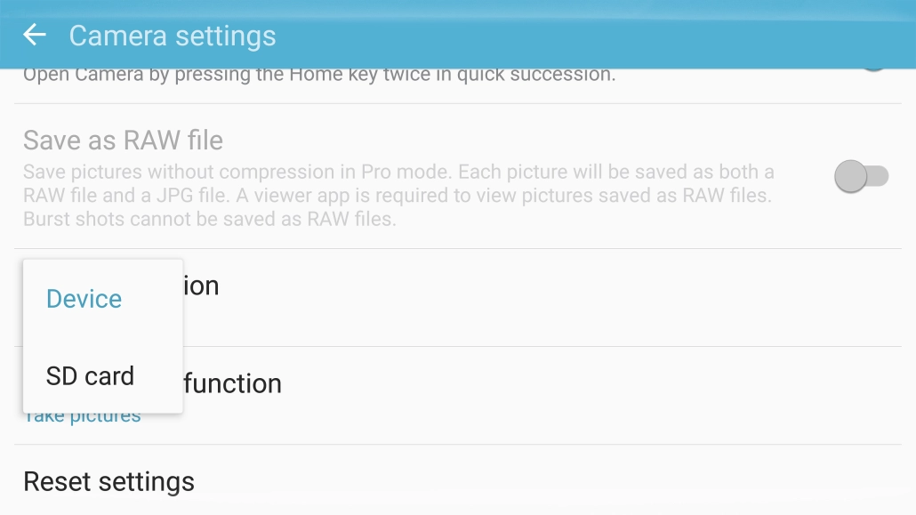Enable the Save as RAW file toggle
The width and height of the screenshot is (916, 515).
click(x=858, y=175)
